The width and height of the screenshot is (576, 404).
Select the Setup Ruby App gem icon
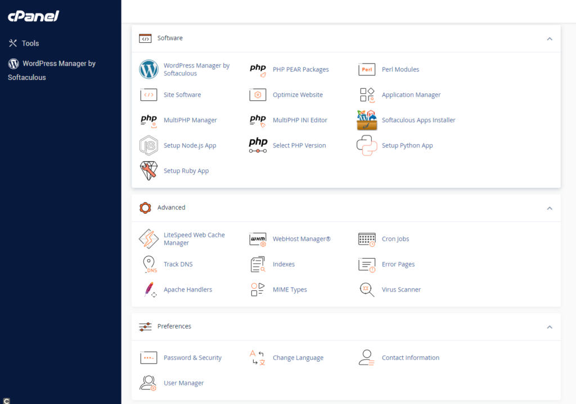click(148, 171)
